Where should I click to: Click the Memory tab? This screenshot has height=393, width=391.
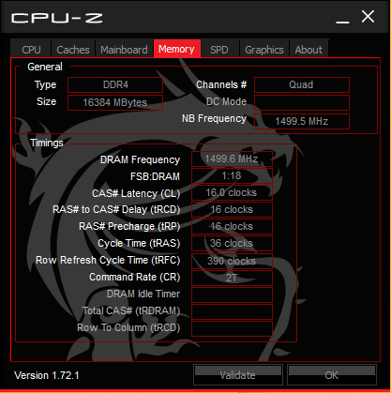[176, 49]
